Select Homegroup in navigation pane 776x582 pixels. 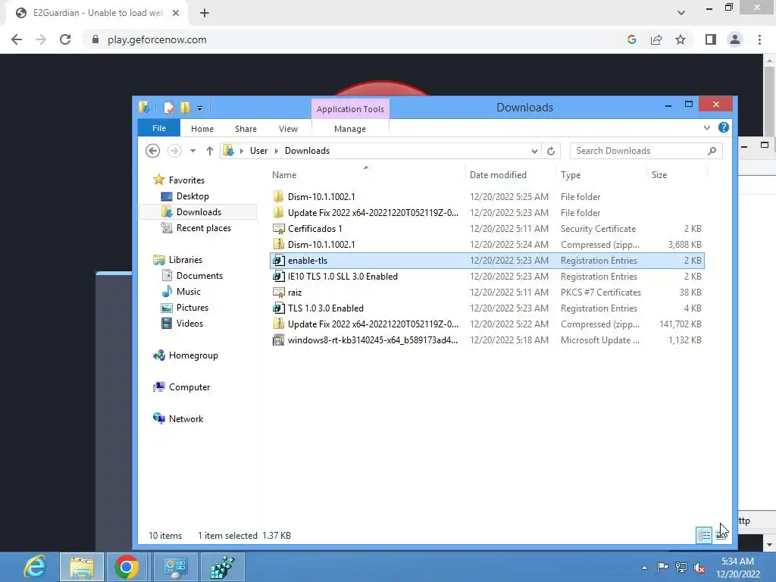click(193, 355)
